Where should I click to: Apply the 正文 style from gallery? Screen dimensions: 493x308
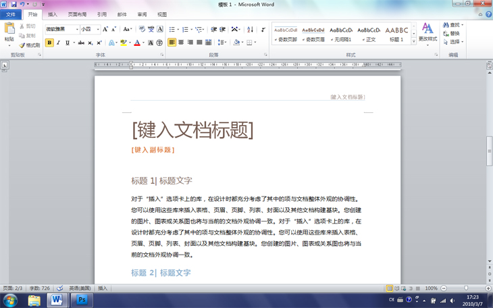coord(369,34)
